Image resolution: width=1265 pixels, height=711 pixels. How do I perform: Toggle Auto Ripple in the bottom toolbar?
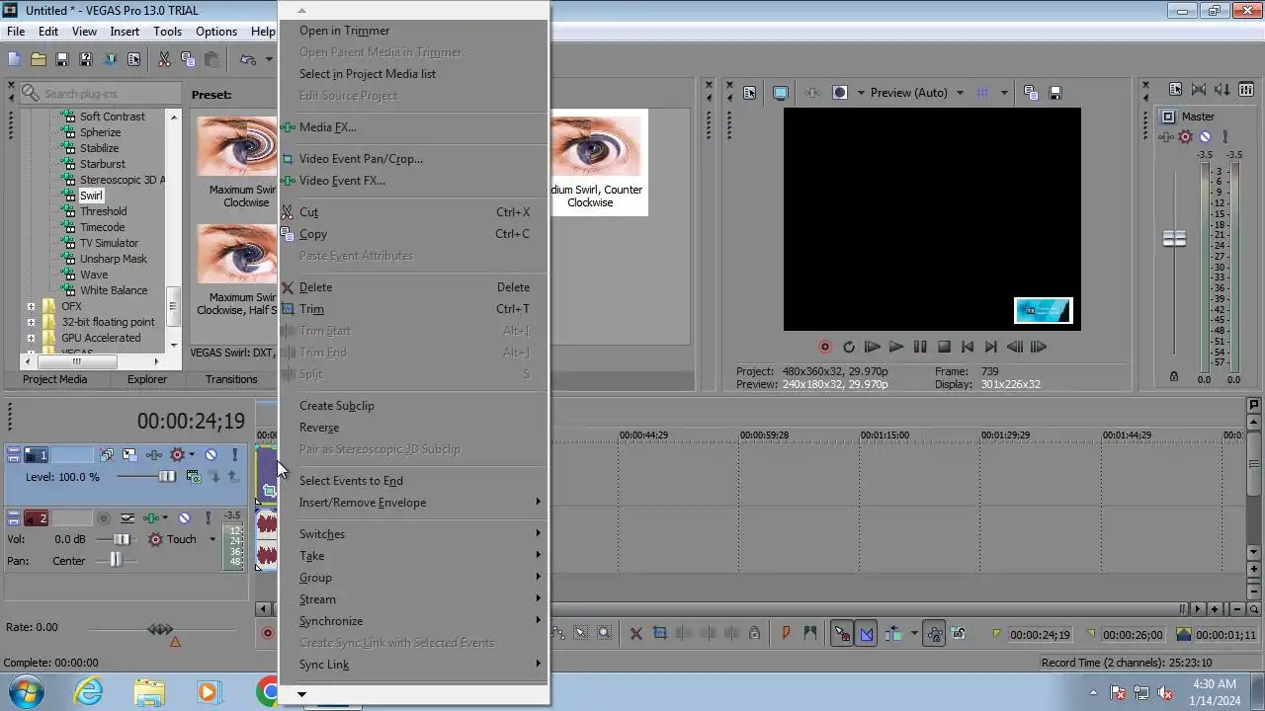(893, 634)
